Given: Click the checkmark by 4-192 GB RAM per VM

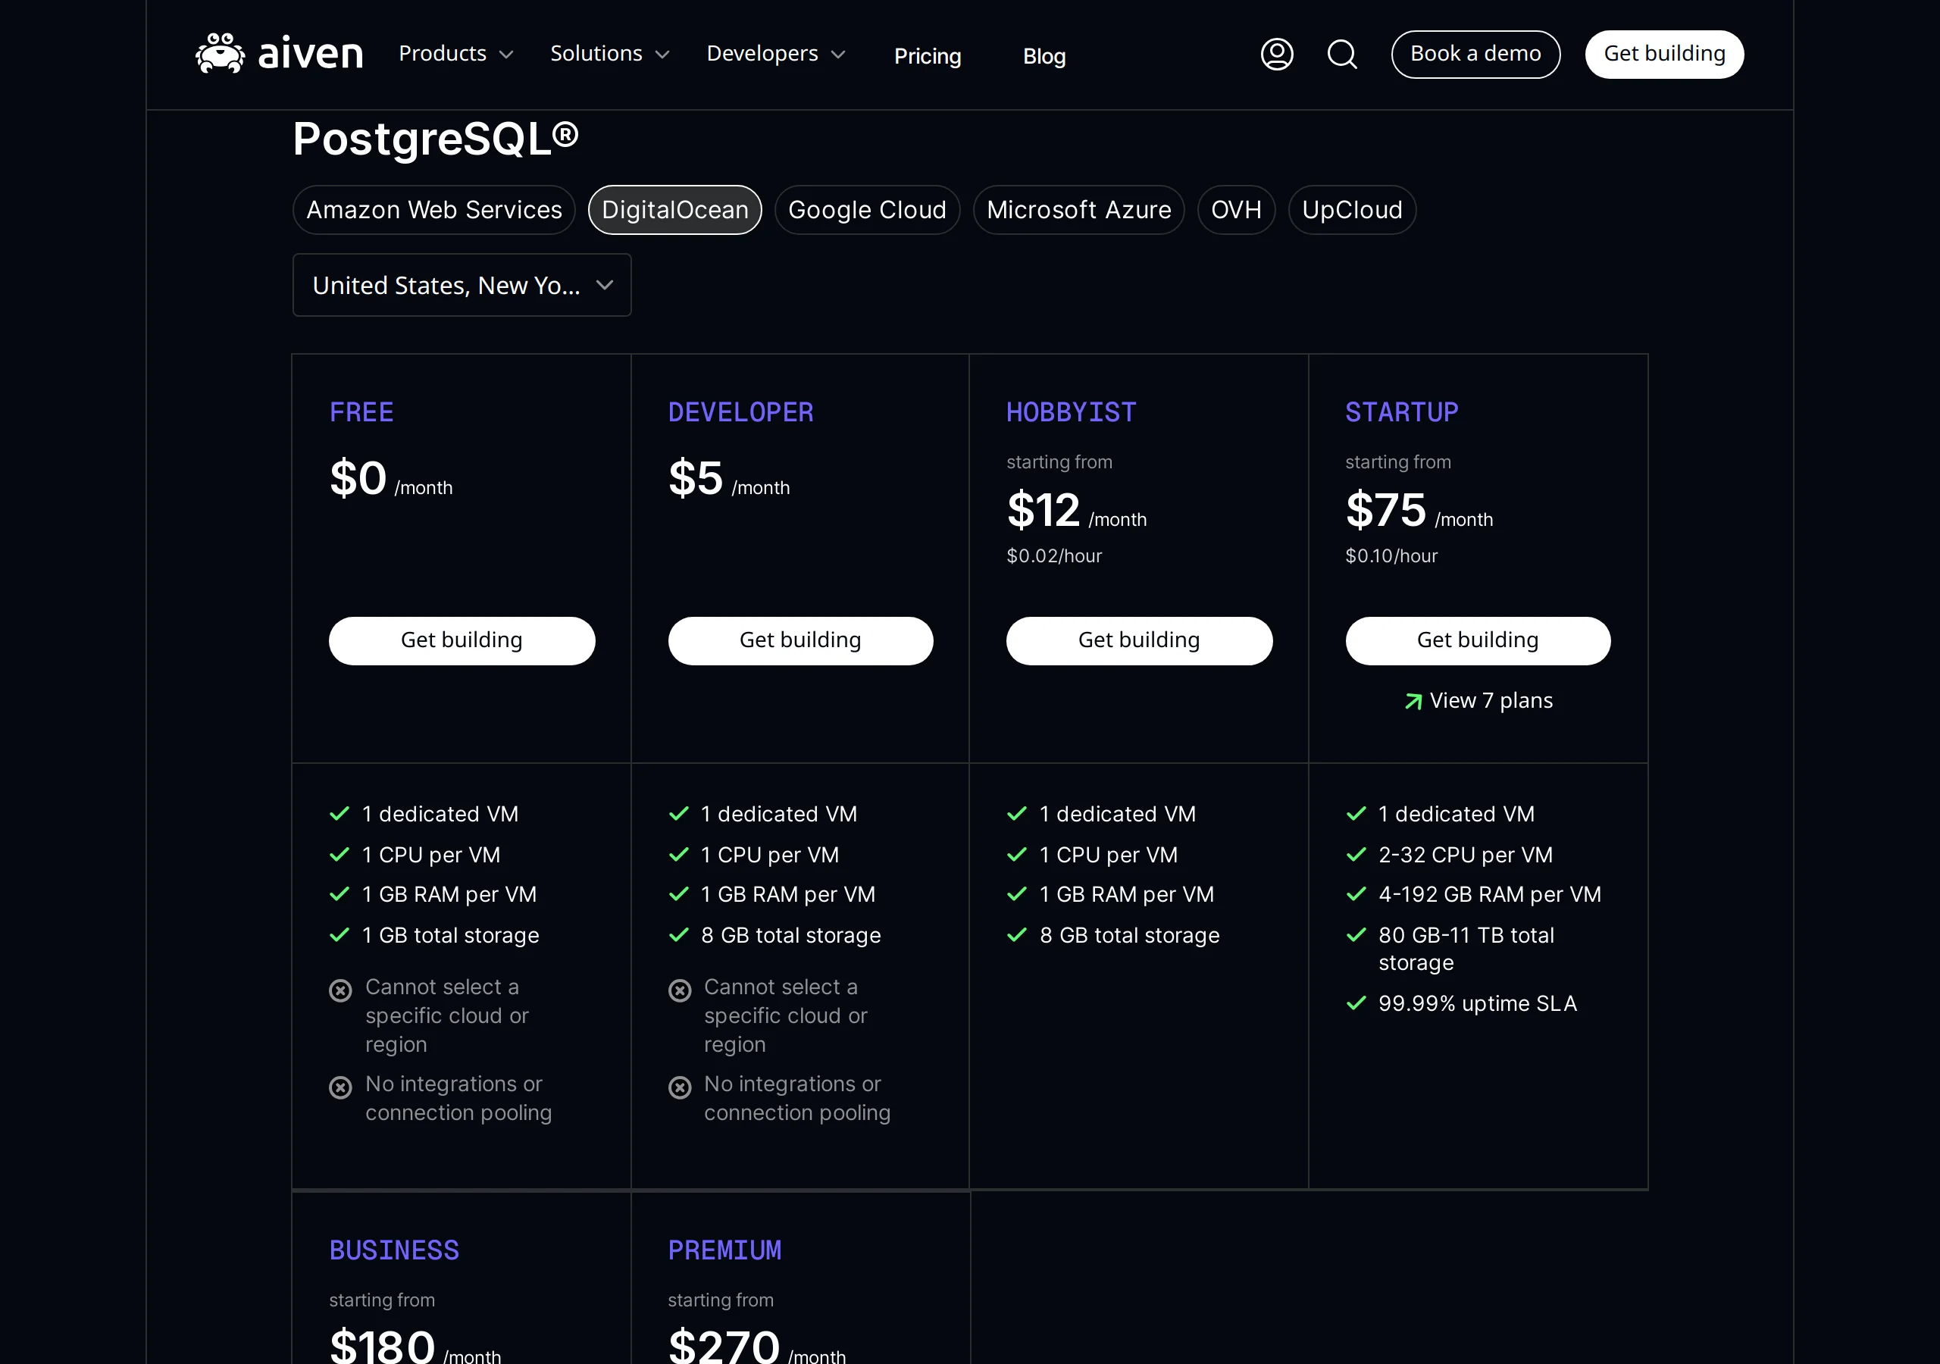Looking at the screenshot, I should (1356, 894).
